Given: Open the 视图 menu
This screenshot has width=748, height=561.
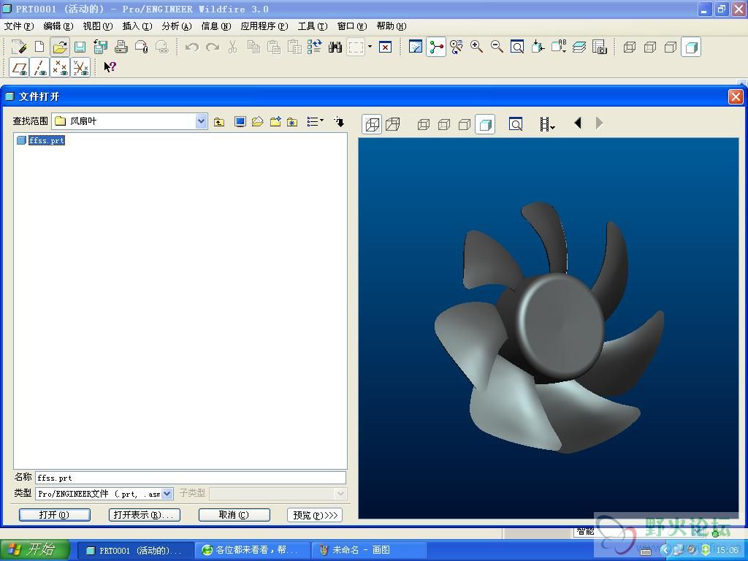Looking at the screenshot, I should point(98,26).
